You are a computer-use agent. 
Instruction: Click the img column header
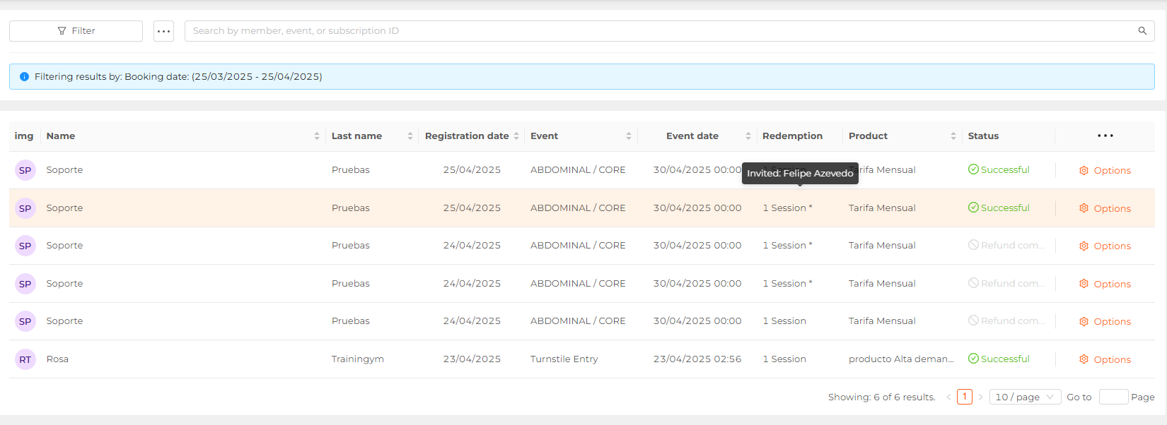pyautogui.click(x=24, y=136)
